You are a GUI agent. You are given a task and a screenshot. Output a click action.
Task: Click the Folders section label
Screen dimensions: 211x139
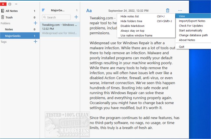[6, 23]
